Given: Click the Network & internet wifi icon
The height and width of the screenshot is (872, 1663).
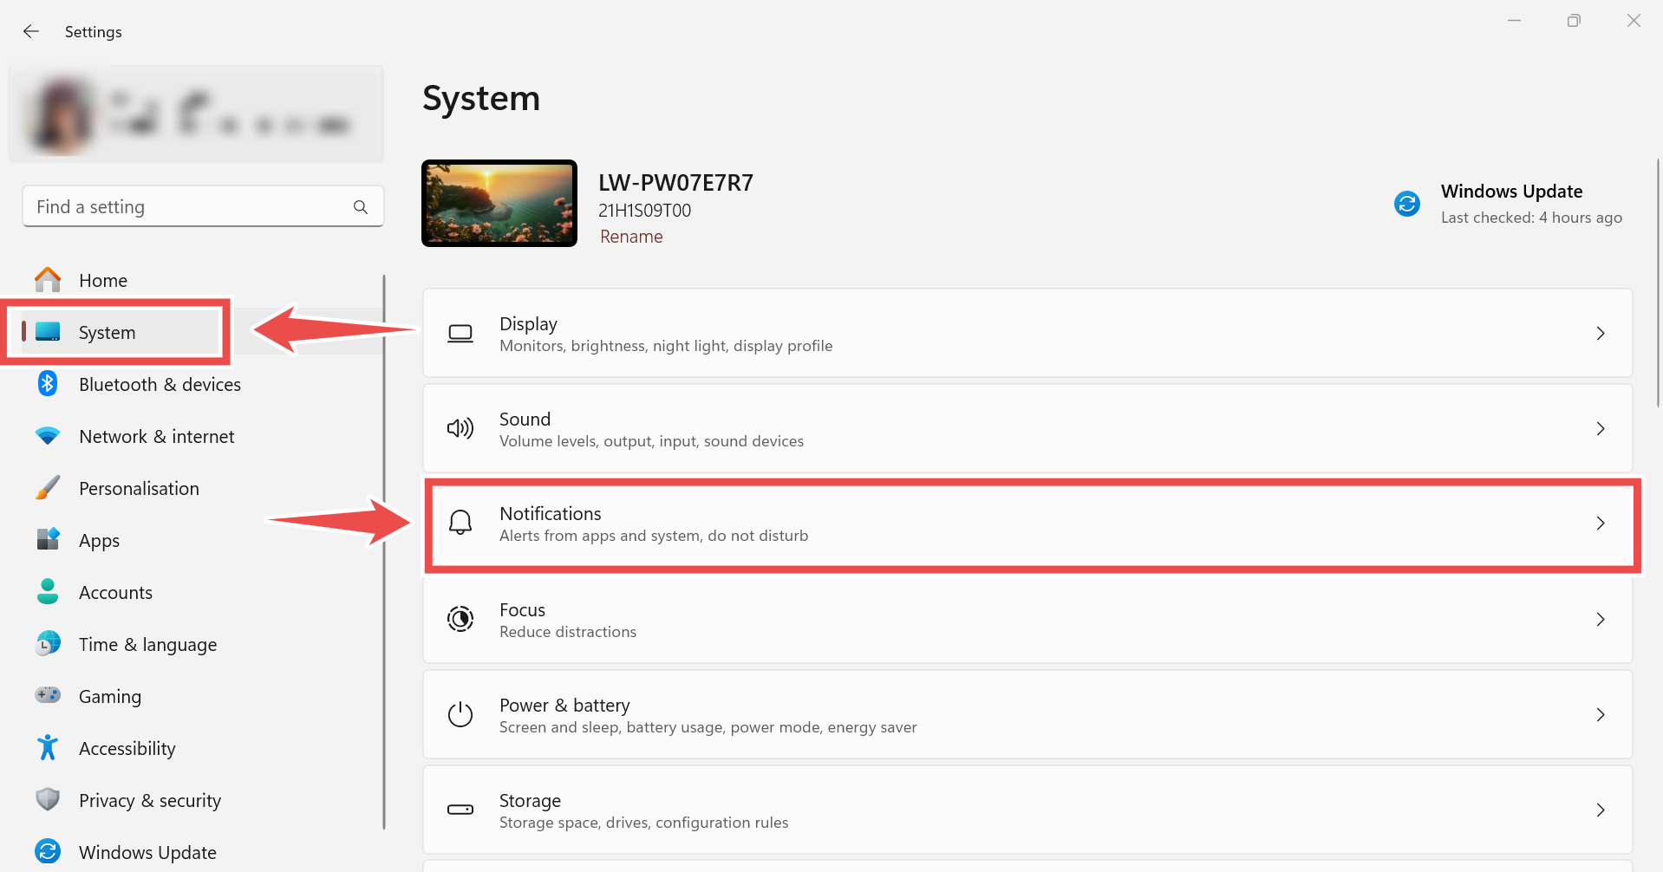Looking at the screenshot, I should (x=48, y=436).
